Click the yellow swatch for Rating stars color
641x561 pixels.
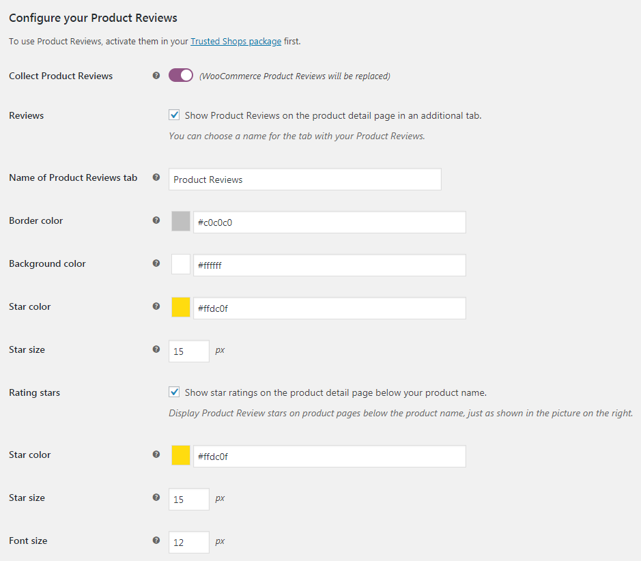coord(181,455)
